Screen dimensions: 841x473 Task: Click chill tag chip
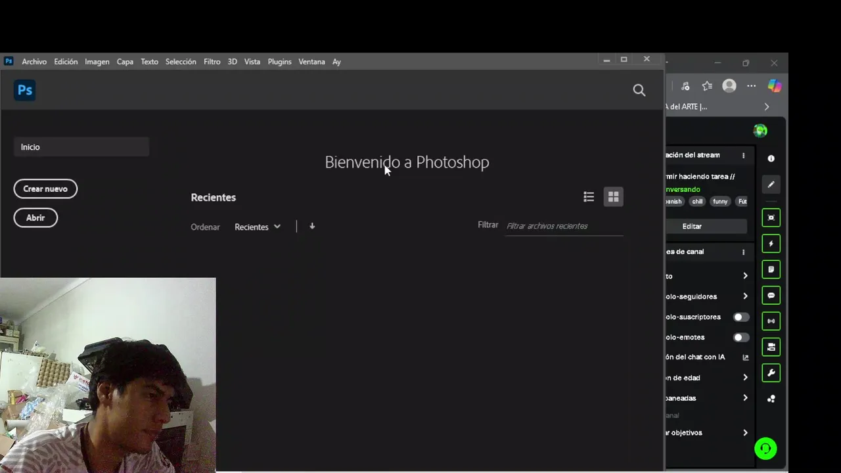(697, 202)
